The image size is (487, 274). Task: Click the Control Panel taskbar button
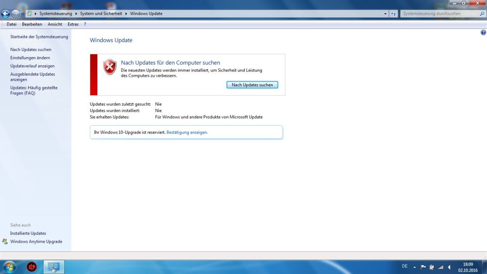coord(54,267)
